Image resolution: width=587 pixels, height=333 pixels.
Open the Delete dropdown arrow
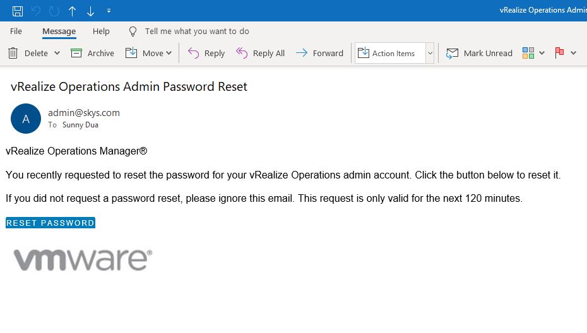[57, 53]
